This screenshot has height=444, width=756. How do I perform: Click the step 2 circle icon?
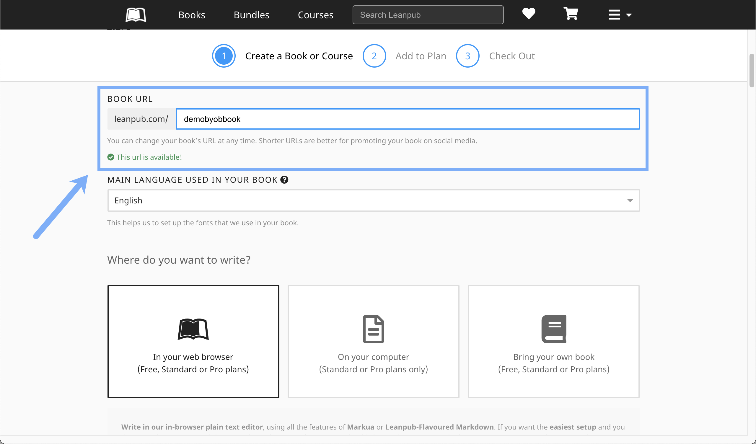(x=374, y=56)
